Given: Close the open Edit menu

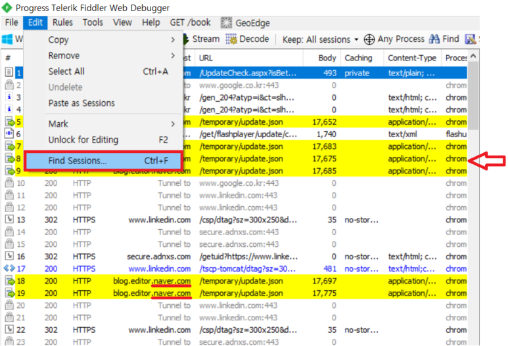Looking at the screenshot, I should (35, 22).
